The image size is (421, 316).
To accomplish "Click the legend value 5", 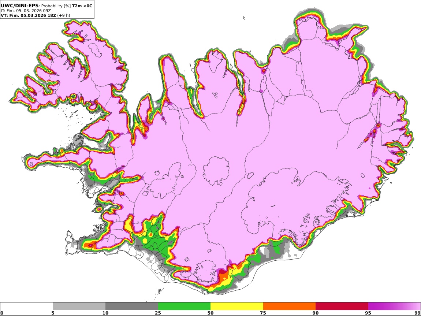I will pyautogui.click(x=53, y=313).
